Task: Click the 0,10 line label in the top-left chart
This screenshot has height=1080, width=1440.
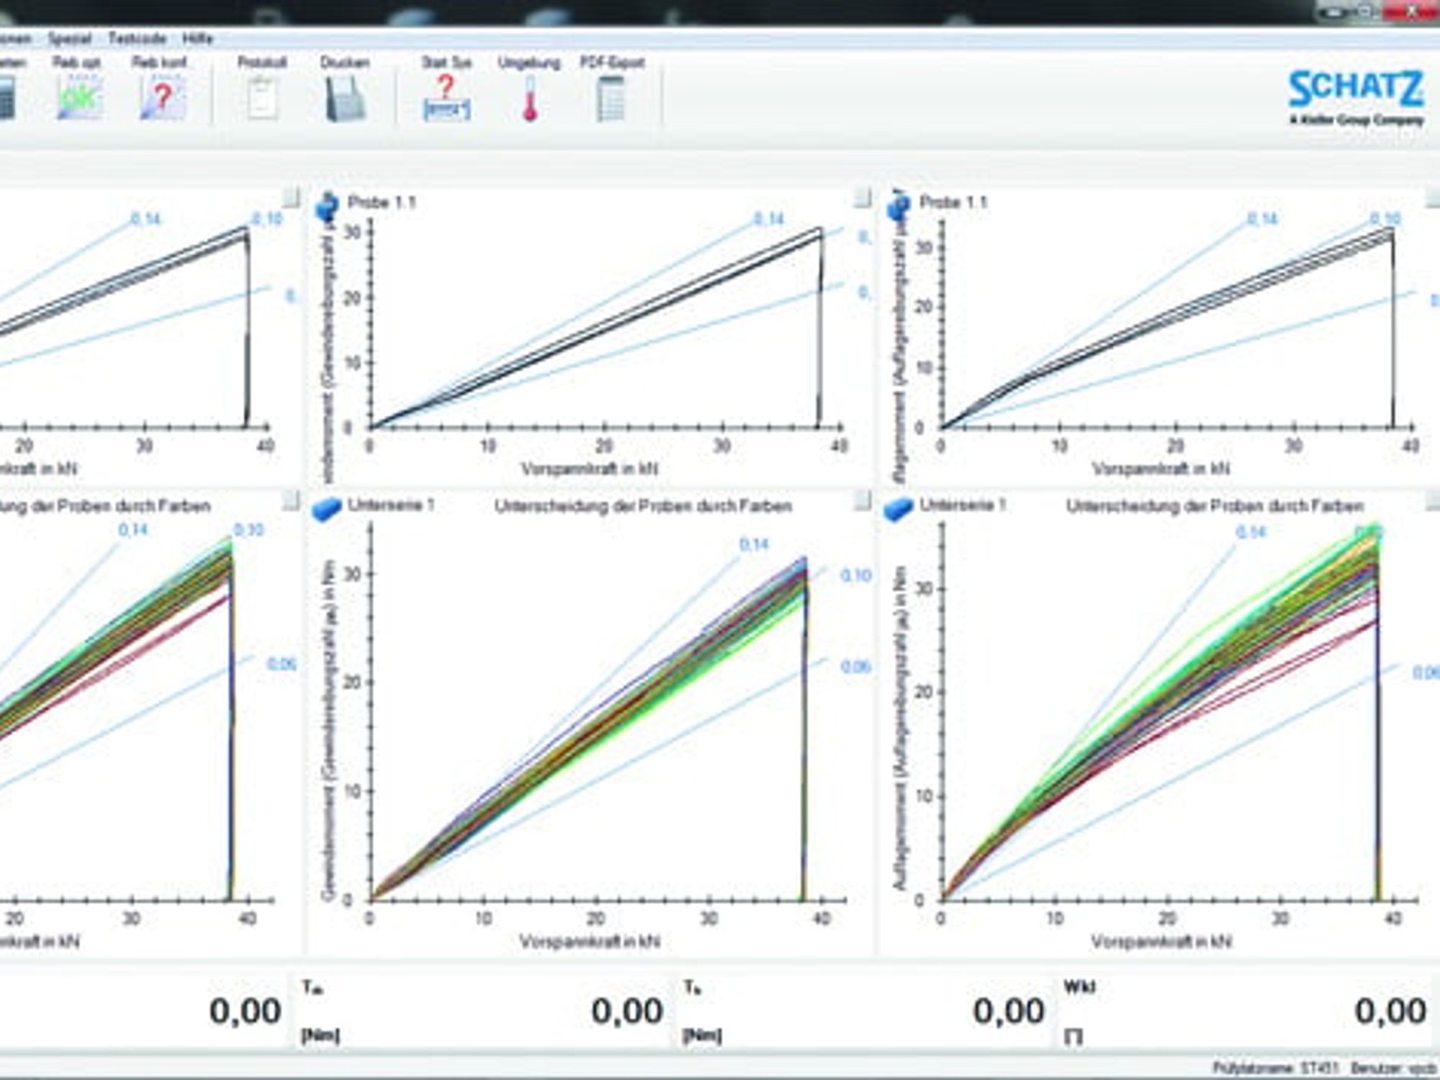Action: point(266,219)
